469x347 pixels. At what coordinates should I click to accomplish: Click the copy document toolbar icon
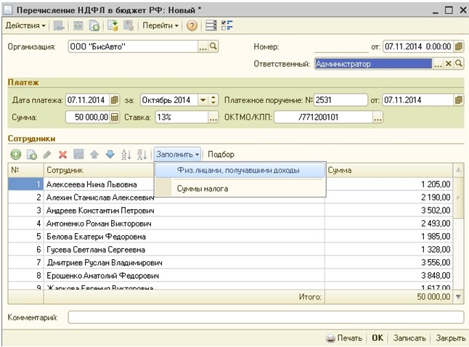click(x=94, y=25)
